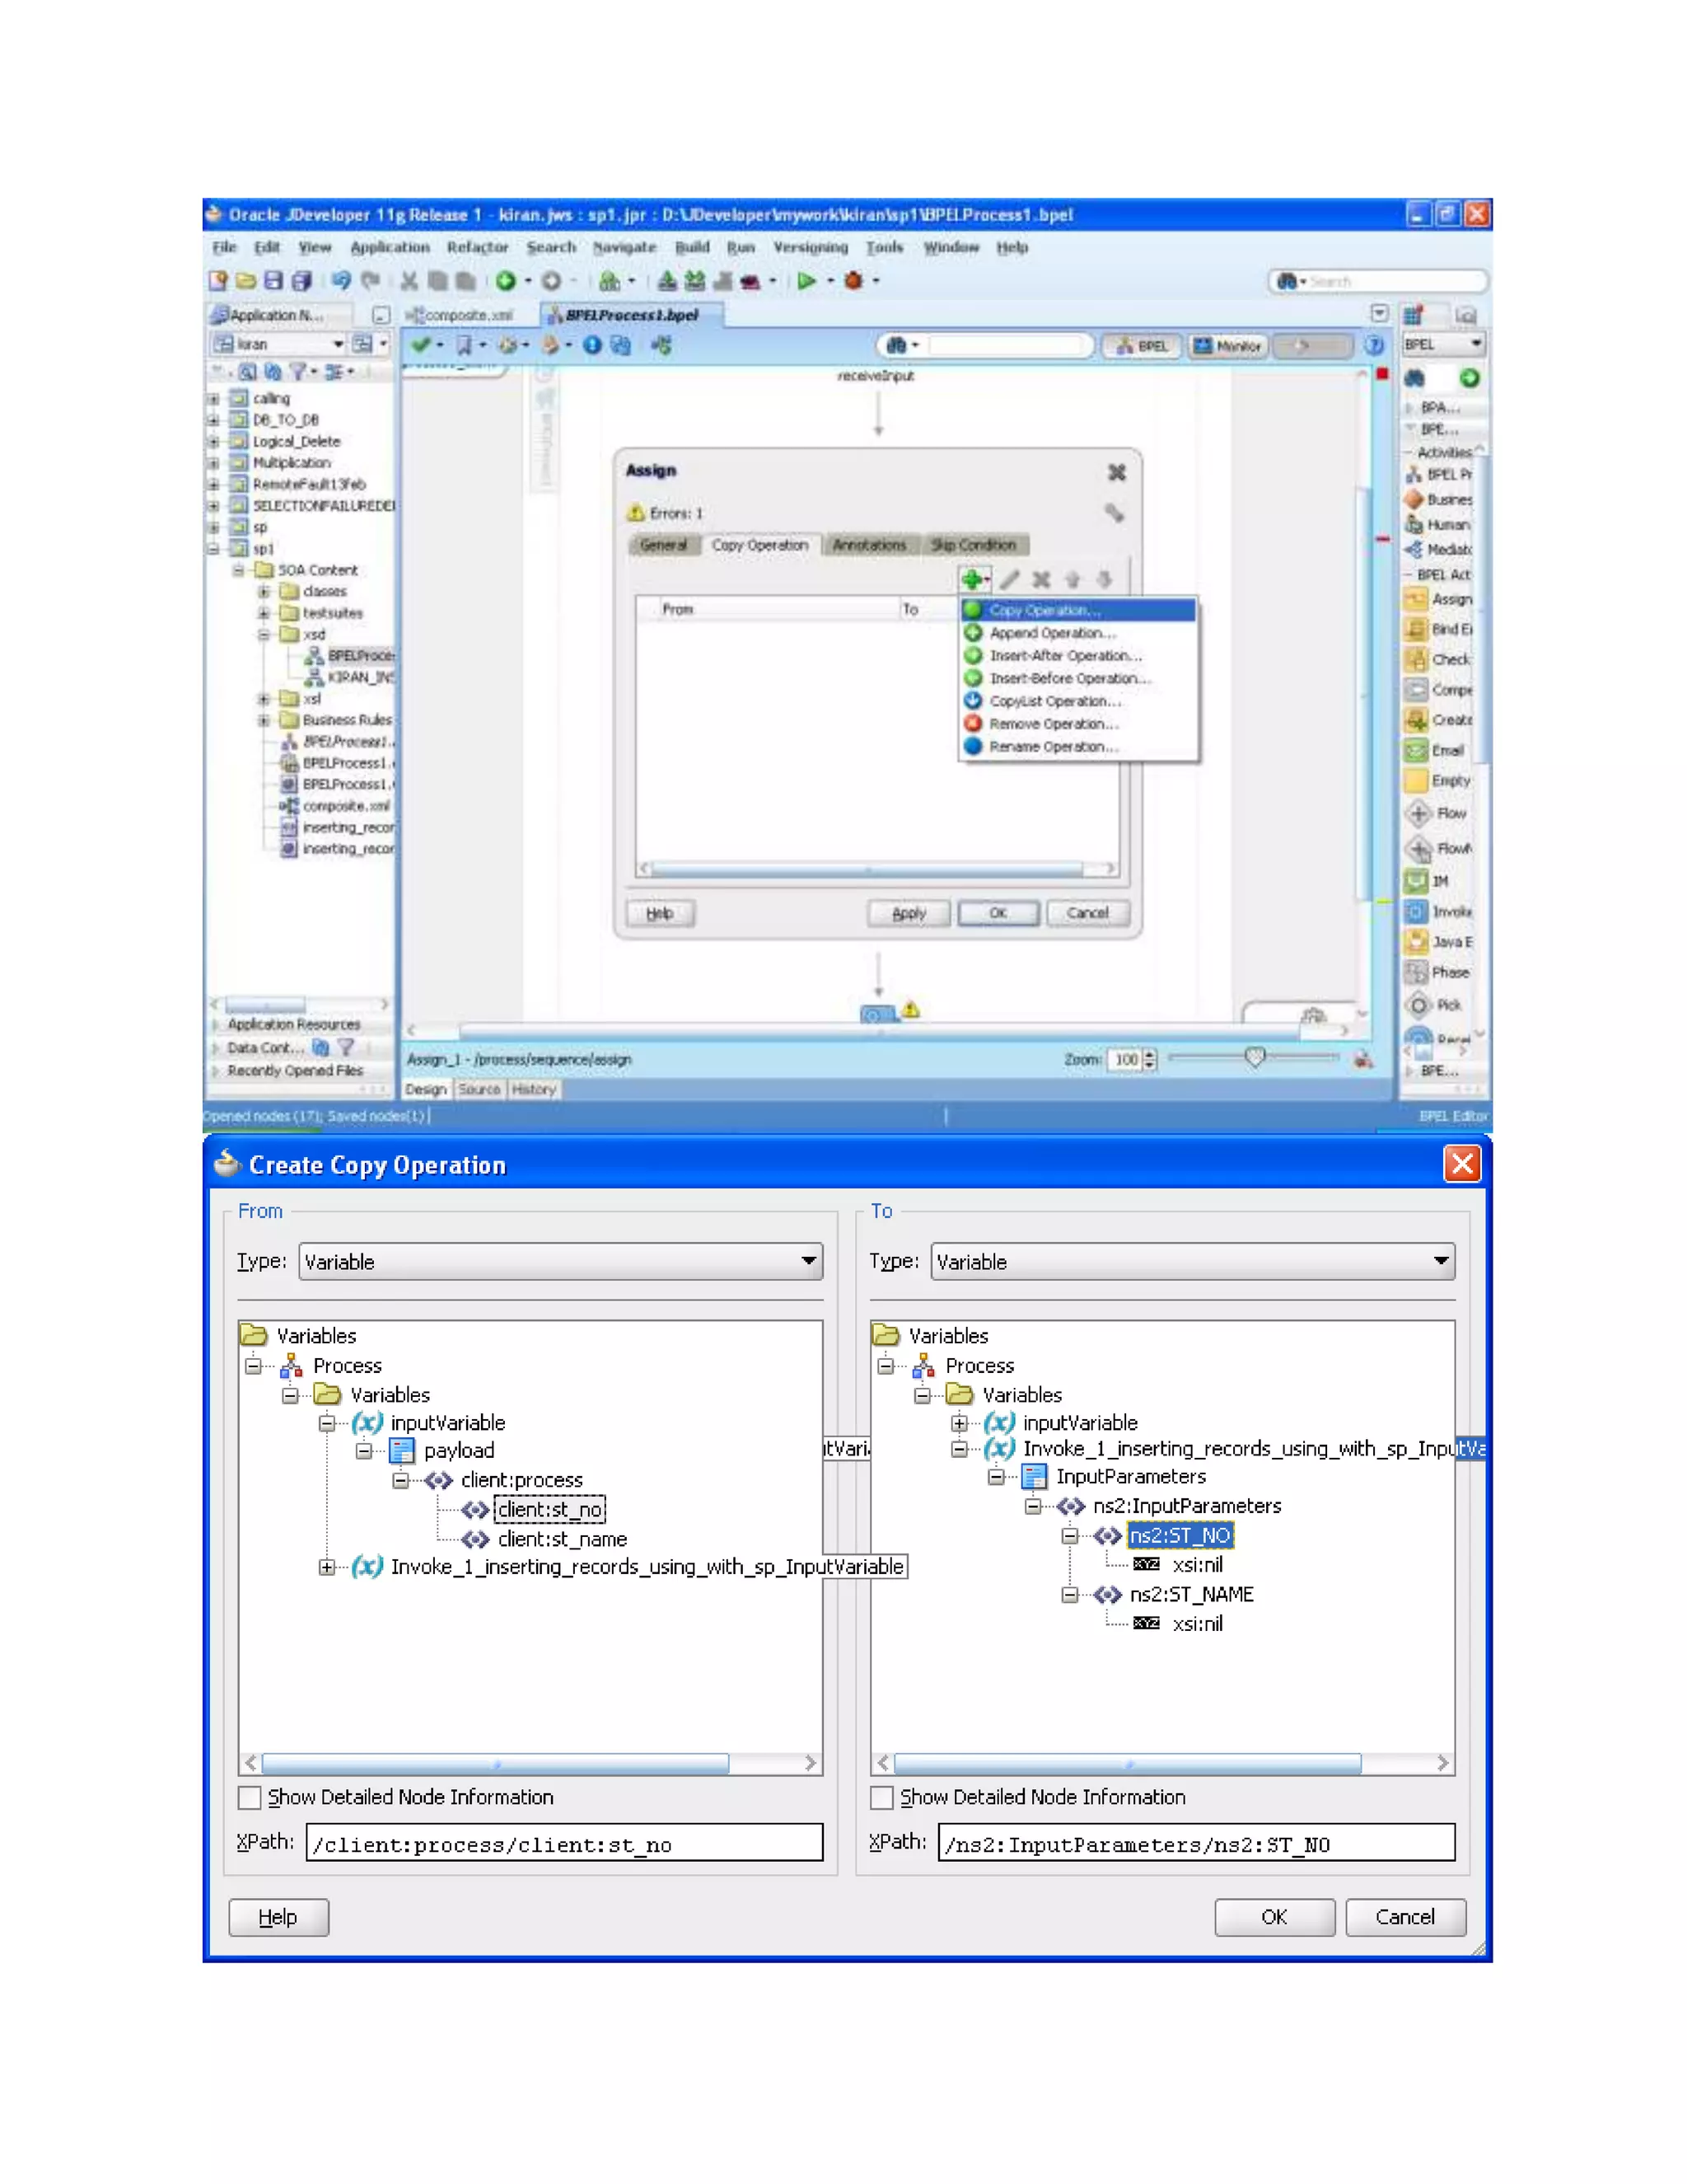The width and height of the screenshot is (1687, 2184).
Task: Switch to the Annotations tab
Action: click(868, 545)
